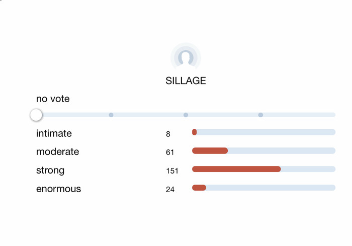Select the 'moderate' rating label
The image size is (352, 246).
(58, 151)
